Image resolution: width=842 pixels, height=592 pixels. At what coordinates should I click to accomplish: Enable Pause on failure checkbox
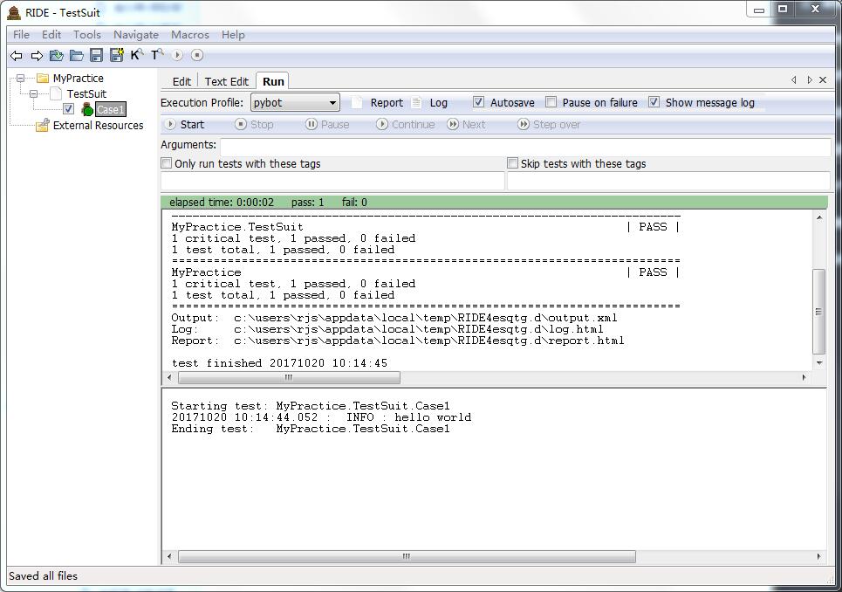(x=551, y=102)
